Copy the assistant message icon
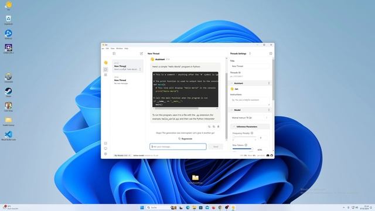Screen dimensions: 375x211 point(214,127)
